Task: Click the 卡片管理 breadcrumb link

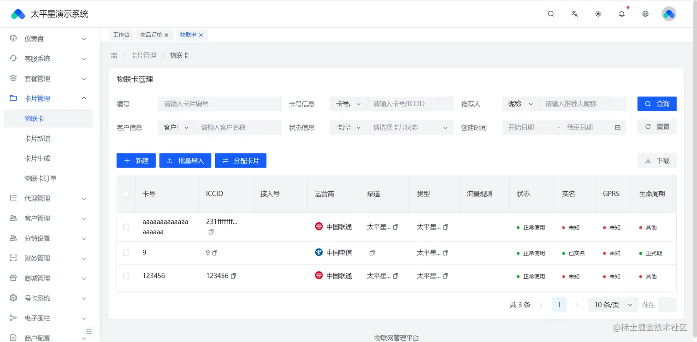Action: point(144,55)
